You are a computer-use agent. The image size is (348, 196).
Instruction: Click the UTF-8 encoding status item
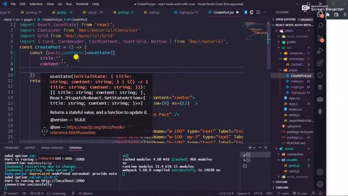pos(258,193)
